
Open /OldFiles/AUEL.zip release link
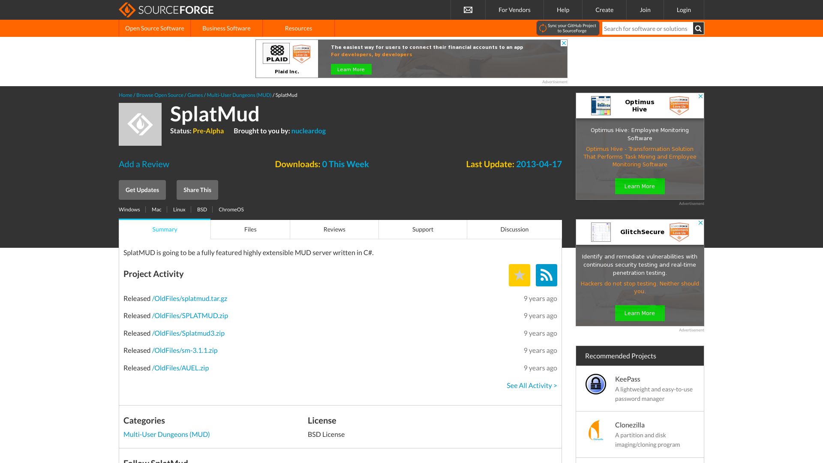coord(180,368)
